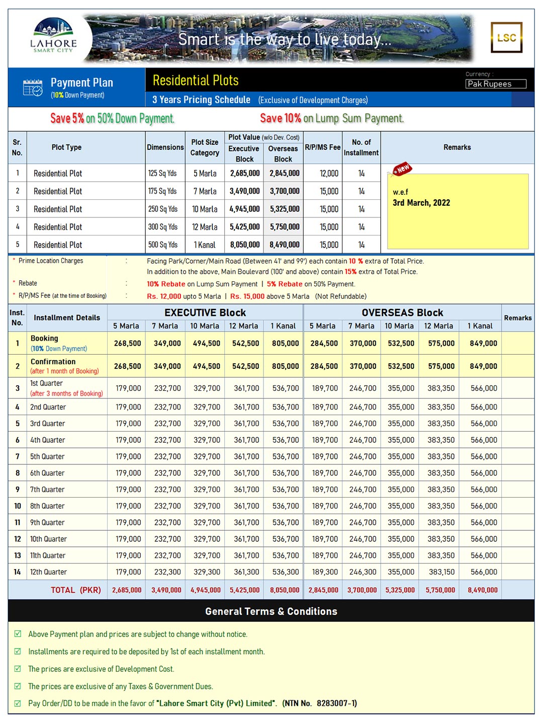This screenshot has width=543, height=723.
Task: Click the General Terms & Conditions bar
Action: [271, 611]
